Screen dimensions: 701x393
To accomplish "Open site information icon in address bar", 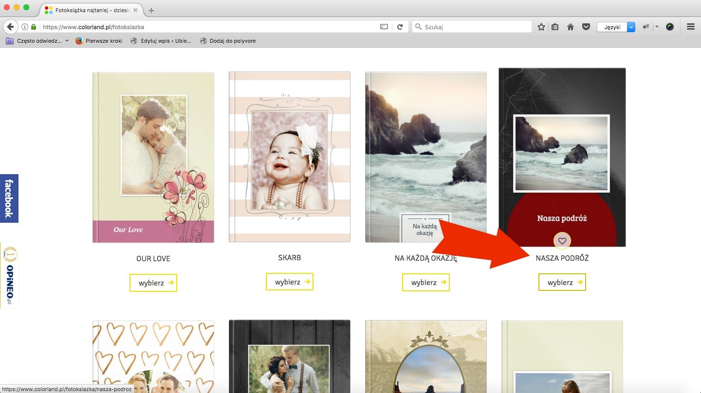I will click(24, 27).
